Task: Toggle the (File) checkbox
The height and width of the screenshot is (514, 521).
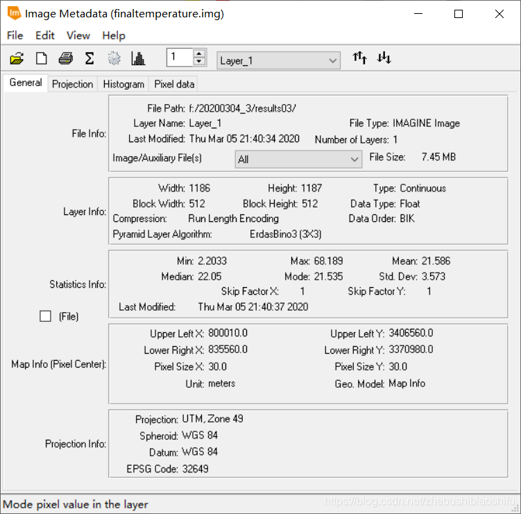Action: 45,316
